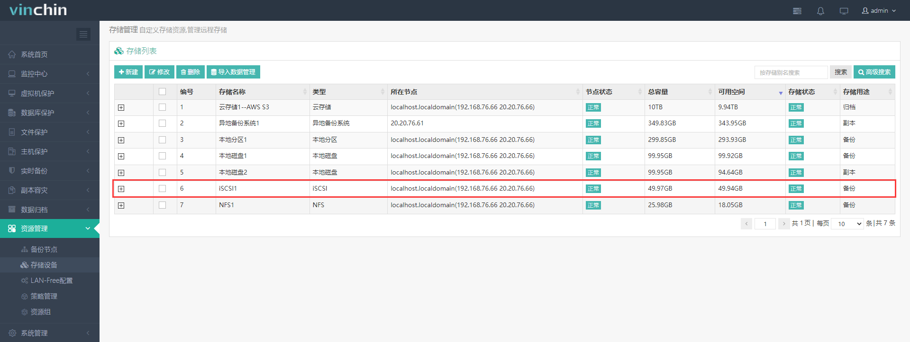Open the LAN-Free配置 submenu item
This screenshot has height=342, width=910.
pos(50,281)
